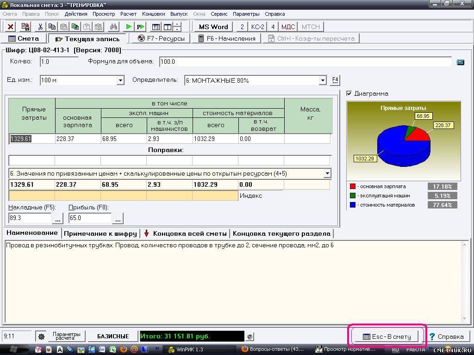
Task: Toggle the Диаграмма checkbox
Action: coord(349,93)
